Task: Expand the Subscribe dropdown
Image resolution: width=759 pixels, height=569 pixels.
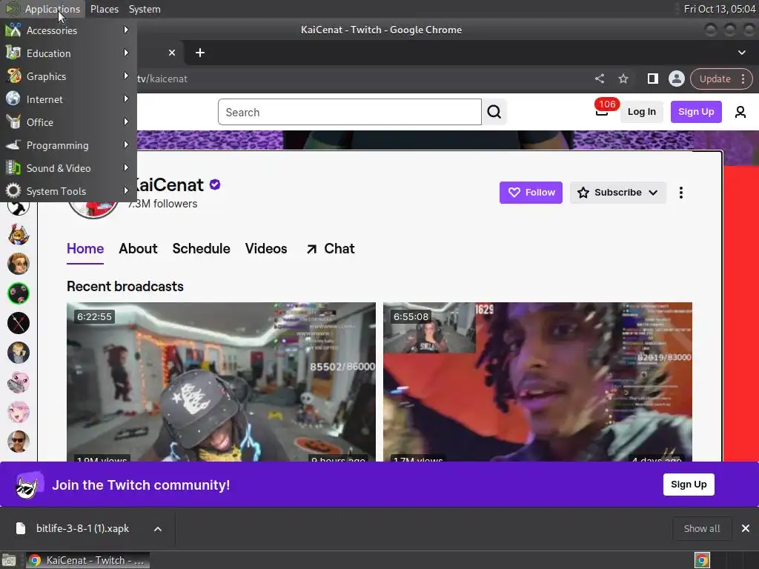Action: [x=617, y=193]
